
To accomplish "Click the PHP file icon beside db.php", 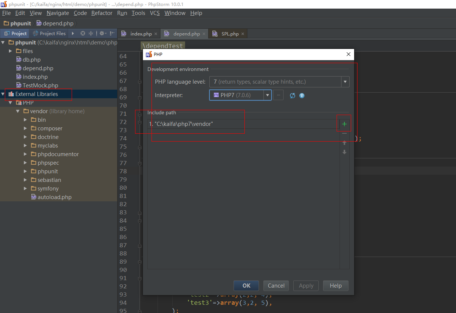I will coord(19,60).
